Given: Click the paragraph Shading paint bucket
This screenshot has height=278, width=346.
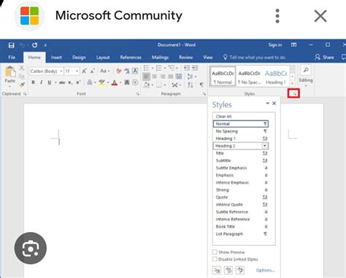Looking at the screenshot, I should pos(147,85).
